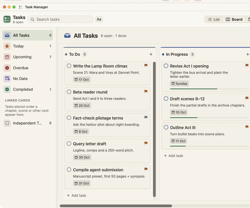Click flag on Revise Act I opening
The height and width of the screenshot is (208, 250).
click(247, 65)
